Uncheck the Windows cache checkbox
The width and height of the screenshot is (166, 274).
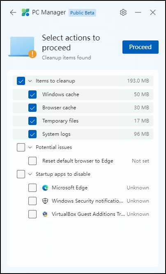(x=32, y=94)
